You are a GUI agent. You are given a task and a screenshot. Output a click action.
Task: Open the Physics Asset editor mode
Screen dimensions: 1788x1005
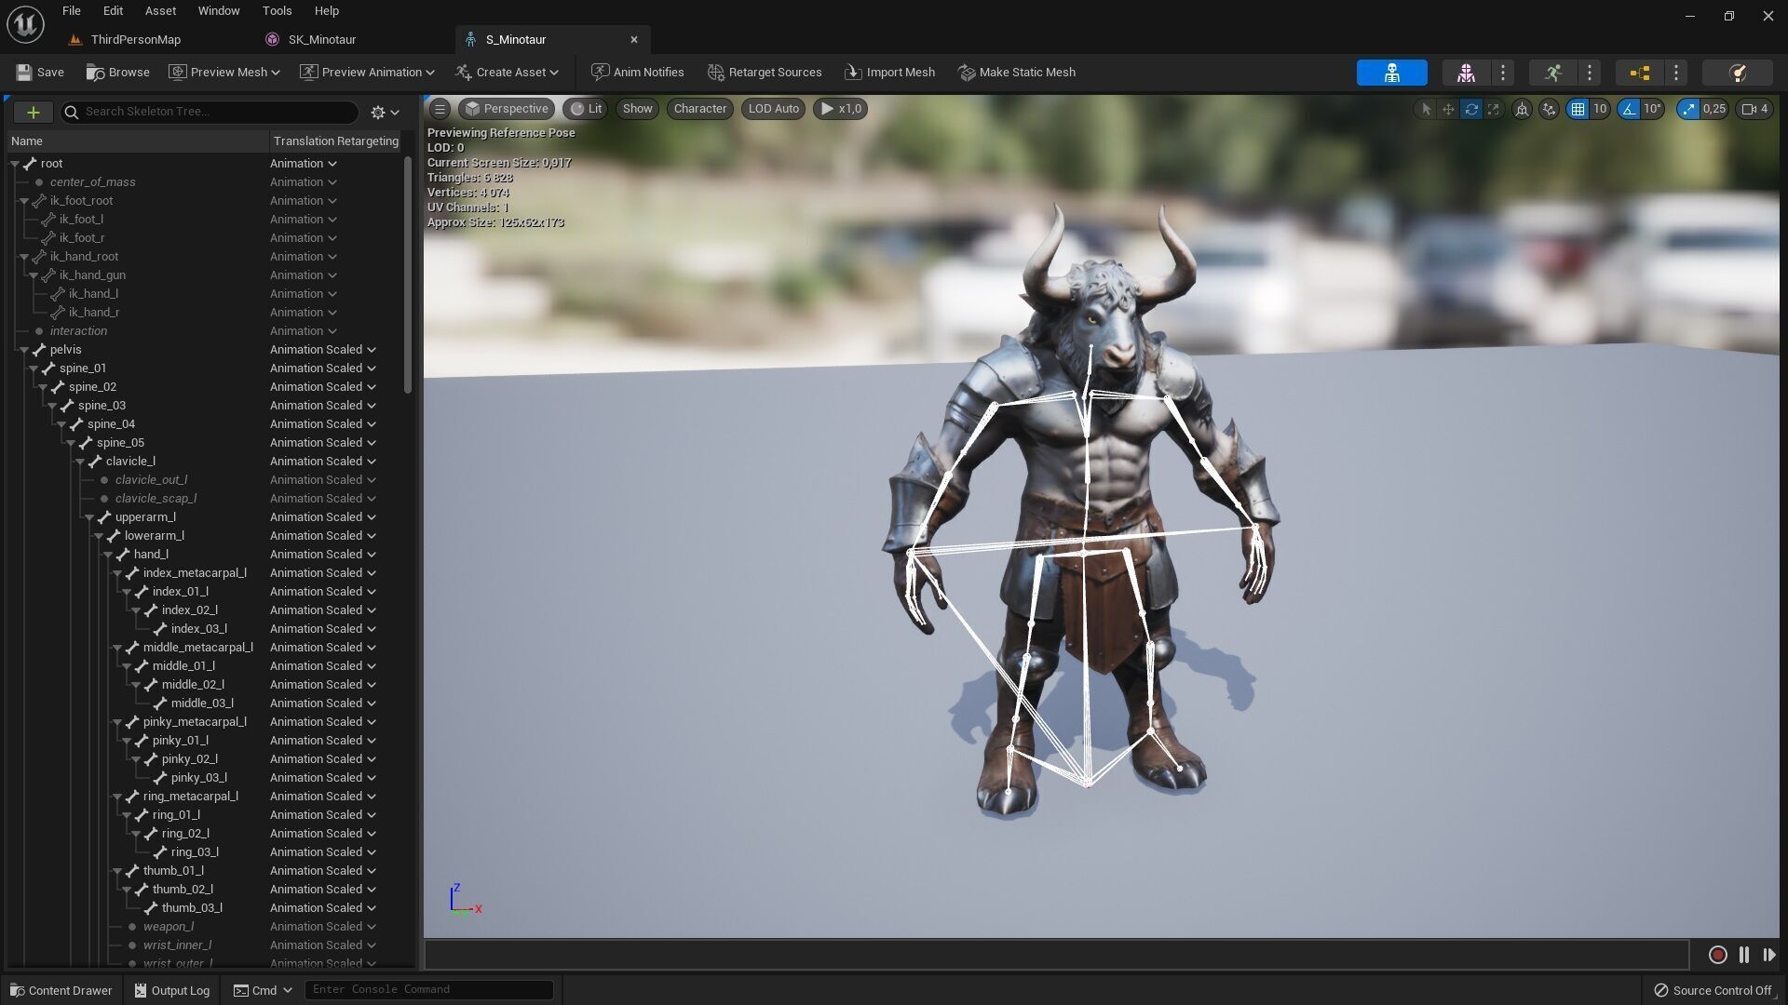tap(1738, 73)
